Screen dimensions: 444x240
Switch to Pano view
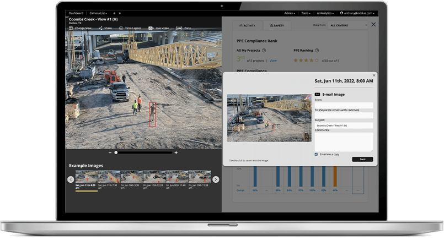point(184,28)
